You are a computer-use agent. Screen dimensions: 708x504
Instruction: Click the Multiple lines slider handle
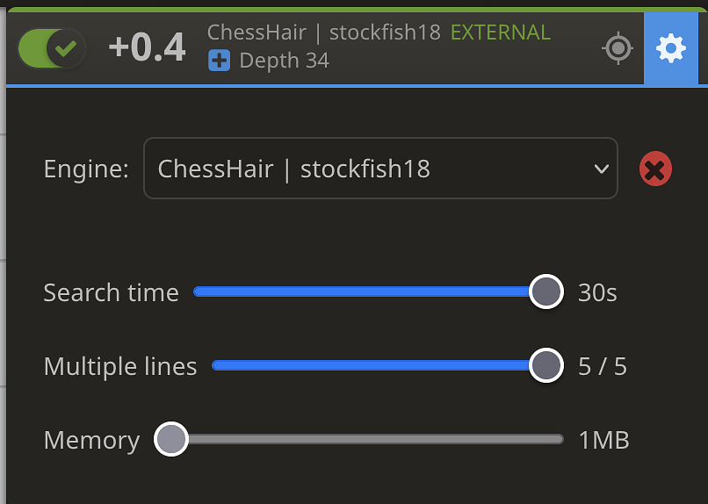(x=546, y=365)
